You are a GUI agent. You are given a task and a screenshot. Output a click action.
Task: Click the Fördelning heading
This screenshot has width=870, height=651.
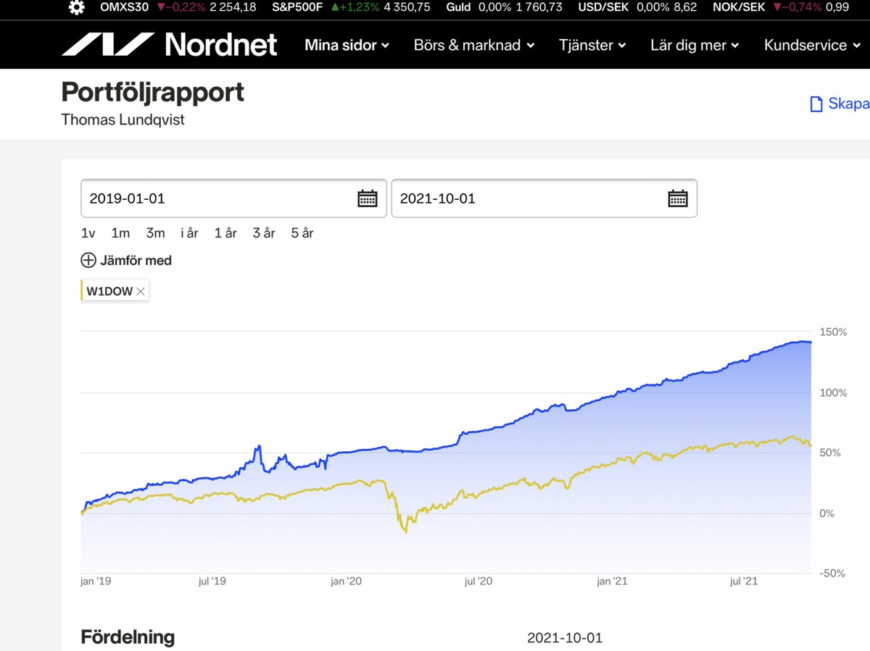point(128,637)
